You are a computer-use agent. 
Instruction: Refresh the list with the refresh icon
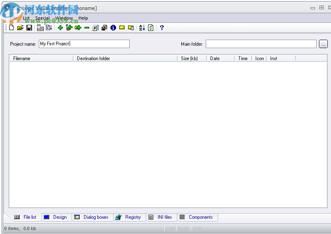150,28
